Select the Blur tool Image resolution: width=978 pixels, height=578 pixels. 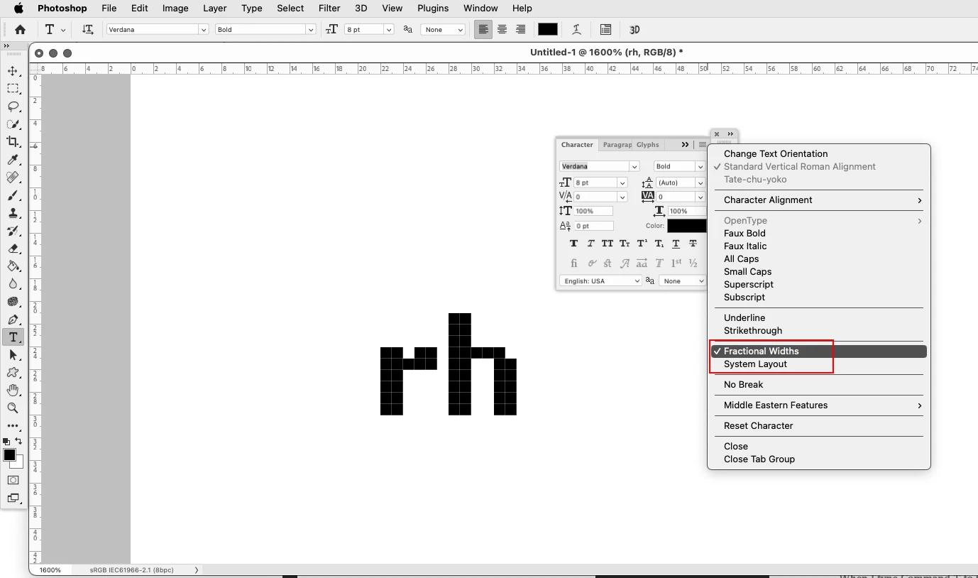[x=13, y=284]
